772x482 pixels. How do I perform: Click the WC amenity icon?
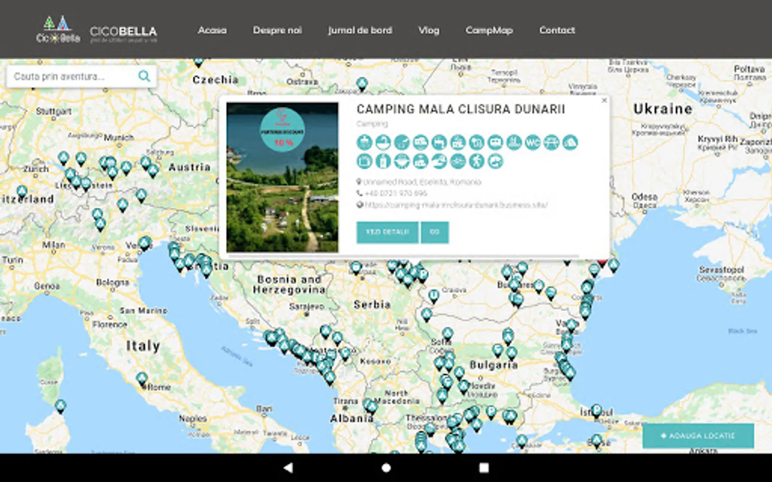(x=532, y=142)
